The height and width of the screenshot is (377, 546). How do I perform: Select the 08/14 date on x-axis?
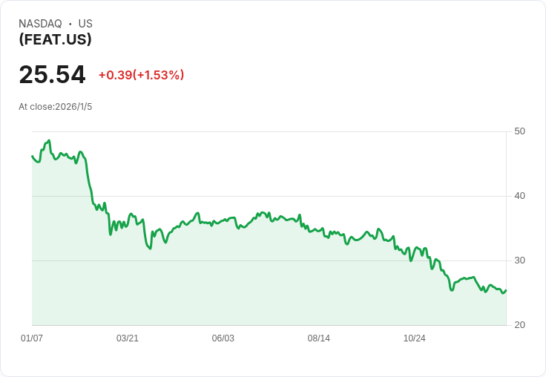pos(319,338)
